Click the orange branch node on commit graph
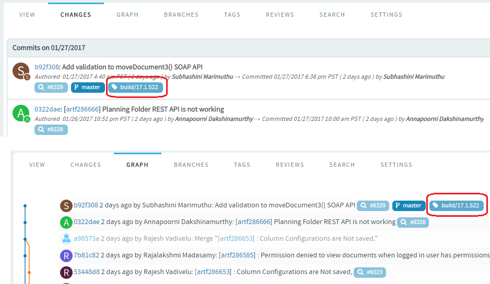This screenshot has width=490, height=284. click(x=29, y=273)
